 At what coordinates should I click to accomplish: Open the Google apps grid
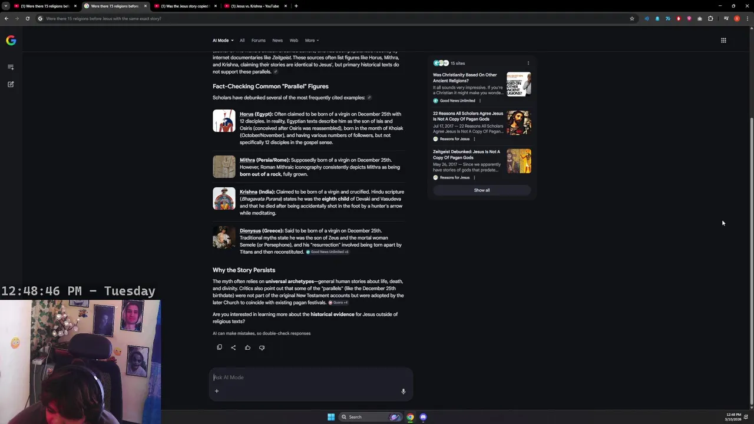tap(723, 40)
